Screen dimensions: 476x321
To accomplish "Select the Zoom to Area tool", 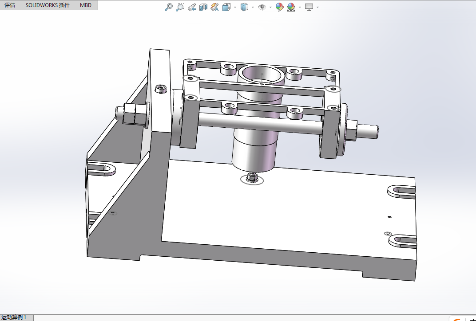I will pos(180,7).
